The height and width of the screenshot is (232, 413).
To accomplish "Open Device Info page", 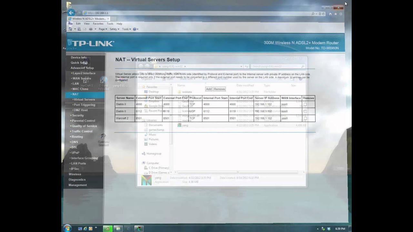I will 79,57.
